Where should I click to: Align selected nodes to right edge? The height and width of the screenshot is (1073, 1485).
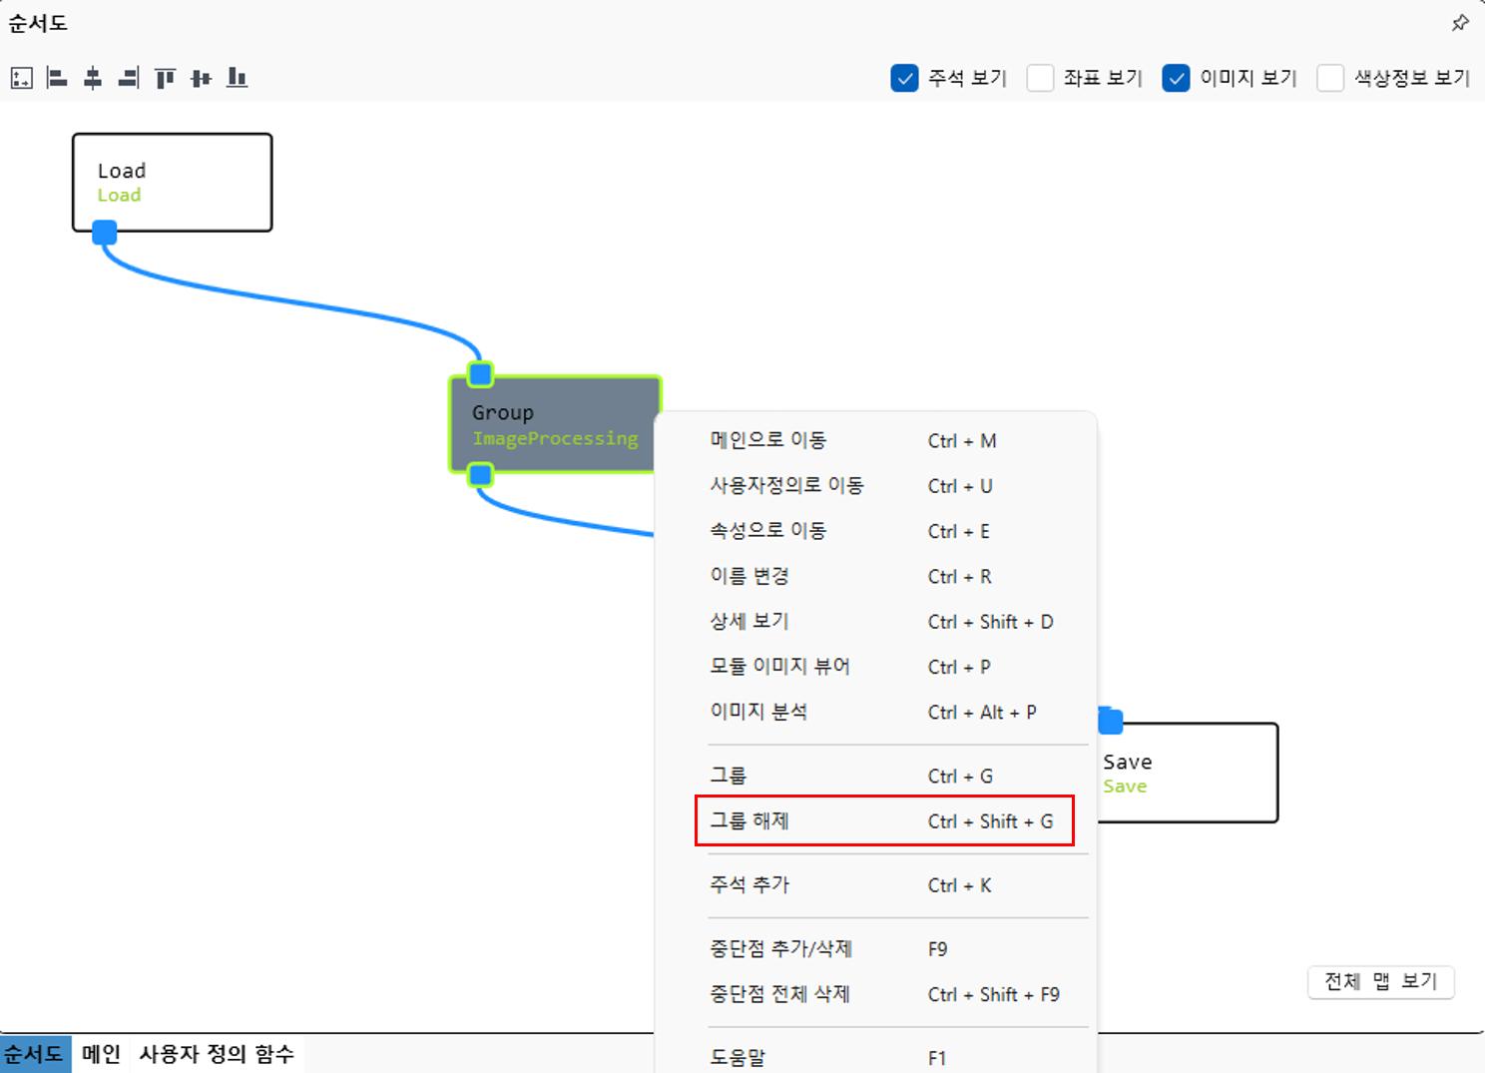pyautogui.click(x=129, y=78)
